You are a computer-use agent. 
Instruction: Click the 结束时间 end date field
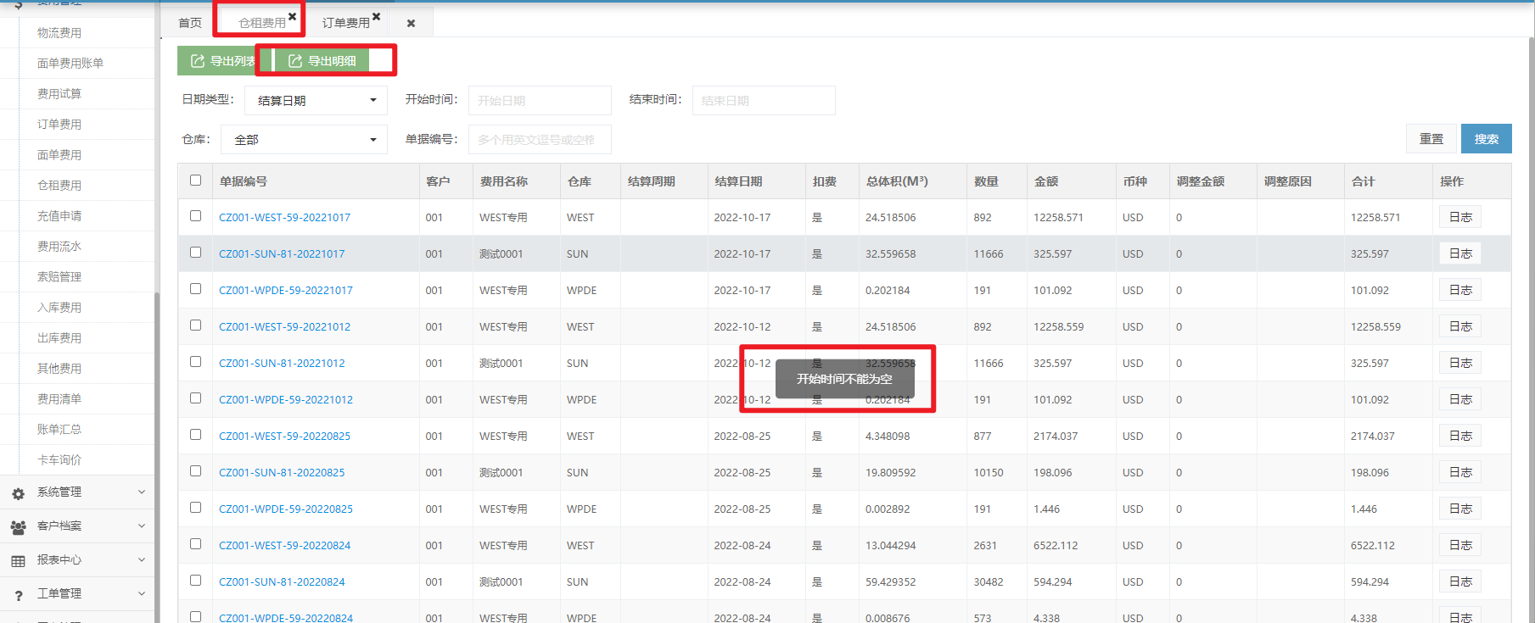click(764, 100)
